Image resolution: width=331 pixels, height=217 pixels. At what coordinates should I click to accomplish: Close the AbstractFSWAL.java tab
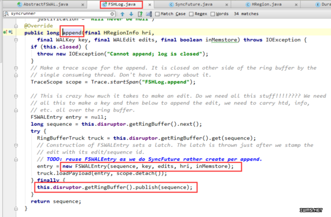click(83, 5)
